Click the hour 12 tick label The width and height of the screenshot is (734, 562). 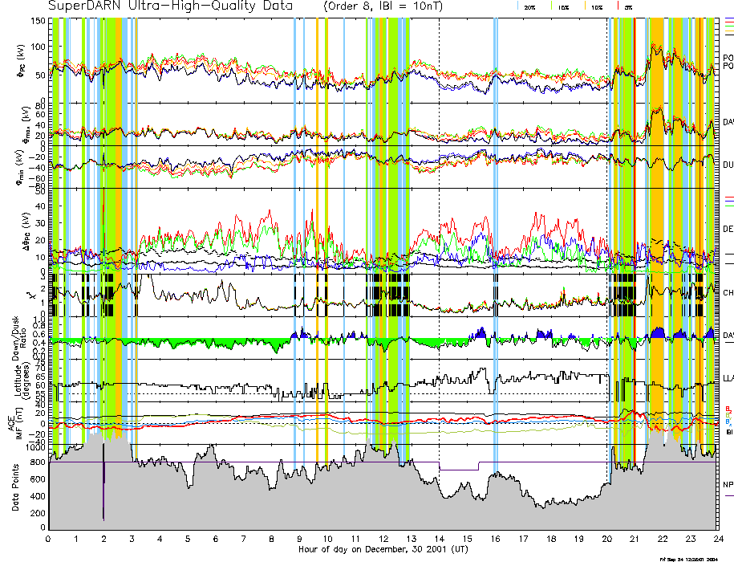383,539
